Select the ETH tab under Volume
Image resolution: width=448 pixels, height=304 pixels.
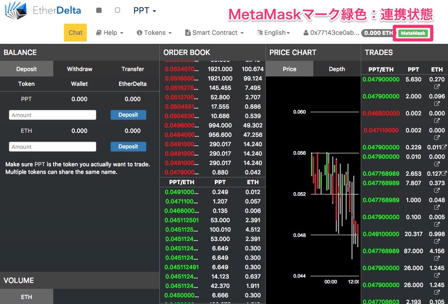coord(26,296)
